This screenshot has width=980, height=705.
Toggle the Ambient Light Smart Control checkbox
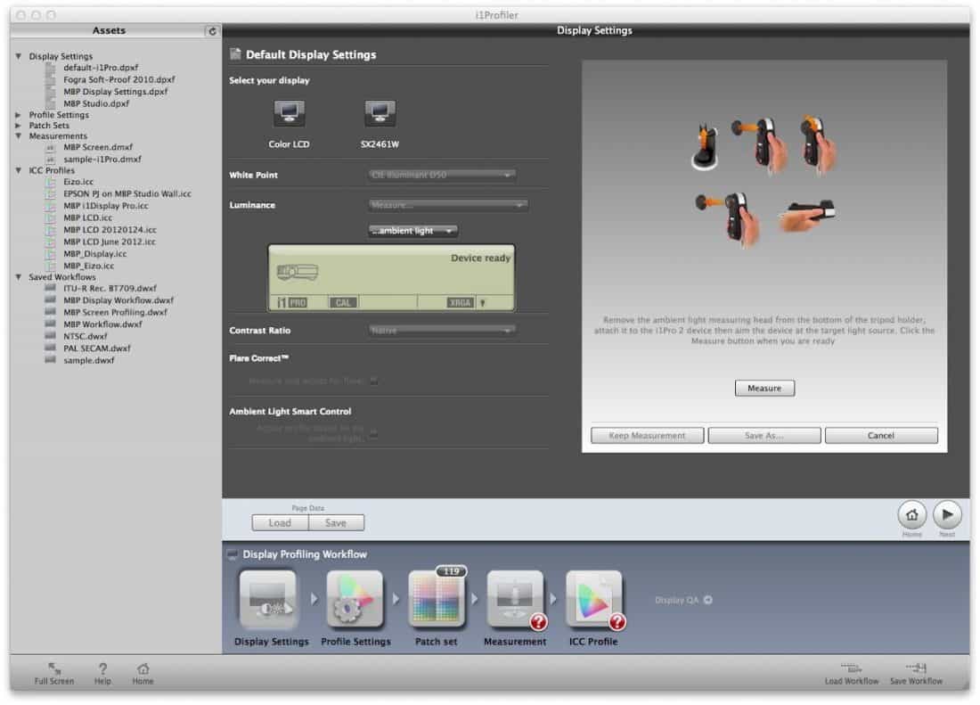tap(374, 433)
